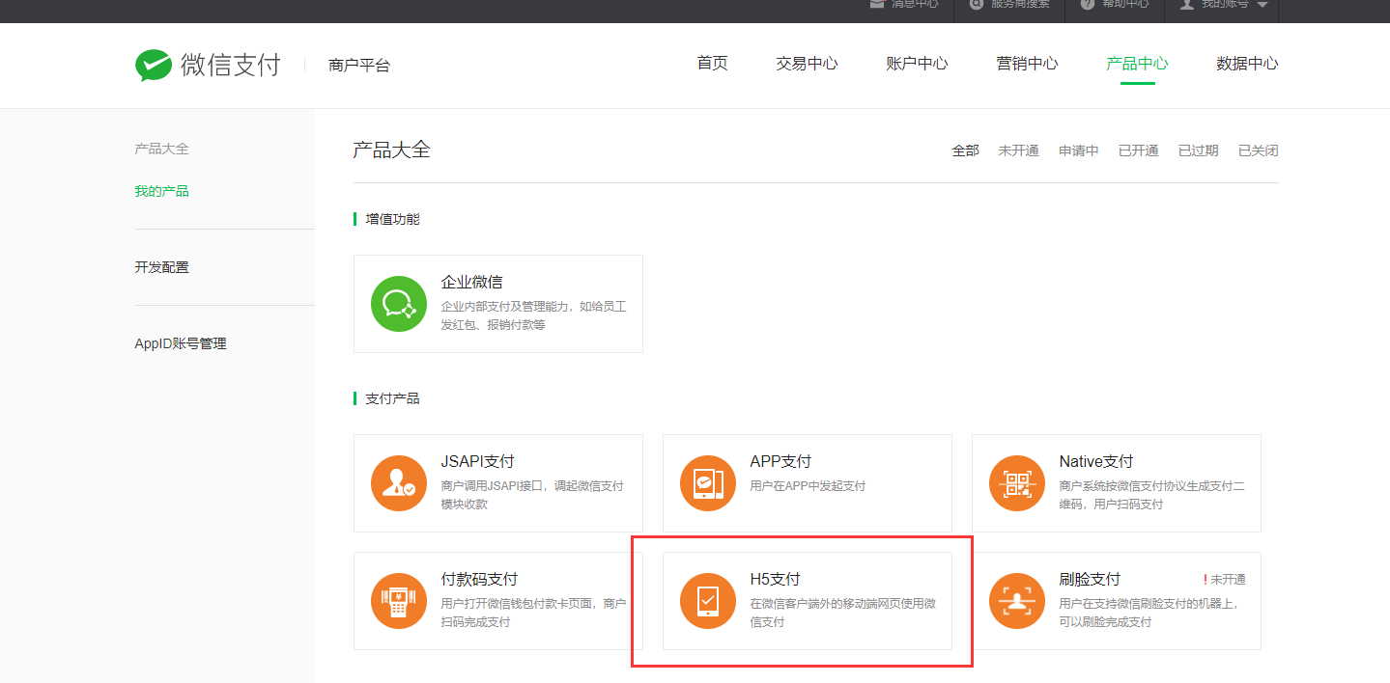Open the 交易中心 navigation tab

coord(807,64)
